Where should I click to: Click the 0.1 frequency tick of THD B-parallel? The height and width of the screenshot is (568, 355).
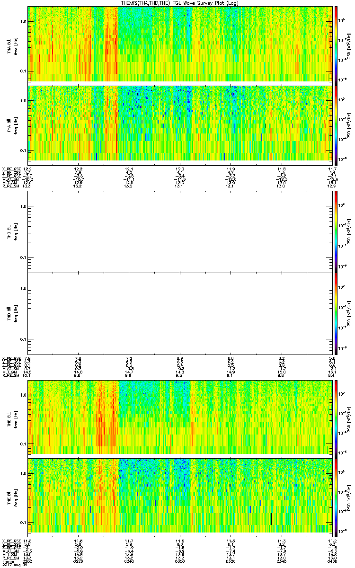[23, 339]
